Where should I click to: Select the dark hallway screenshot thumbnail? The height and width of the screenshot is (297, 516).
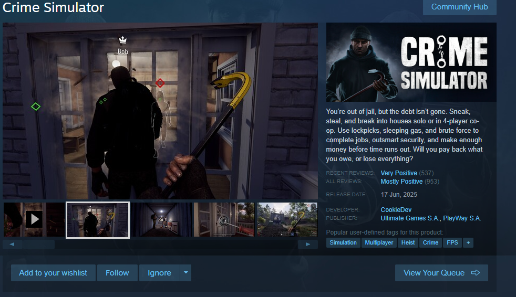click(x=161, y=219)
